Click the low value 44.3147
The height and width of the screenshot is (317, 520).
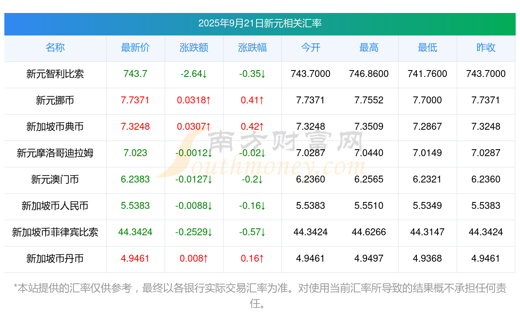pyautogui.click(x=427, y=232)
